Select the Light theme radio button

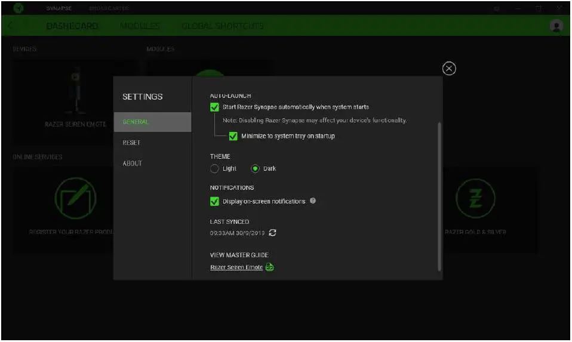(214, 169)
